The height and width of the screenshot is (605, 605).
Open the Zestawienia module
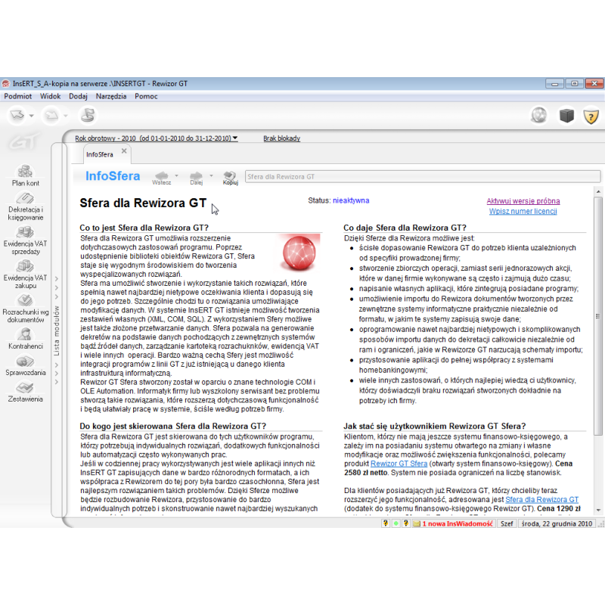coord(25,392)
